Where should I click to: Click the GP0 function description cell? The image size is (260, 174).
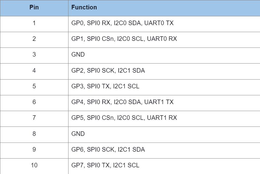coord(122,23)
